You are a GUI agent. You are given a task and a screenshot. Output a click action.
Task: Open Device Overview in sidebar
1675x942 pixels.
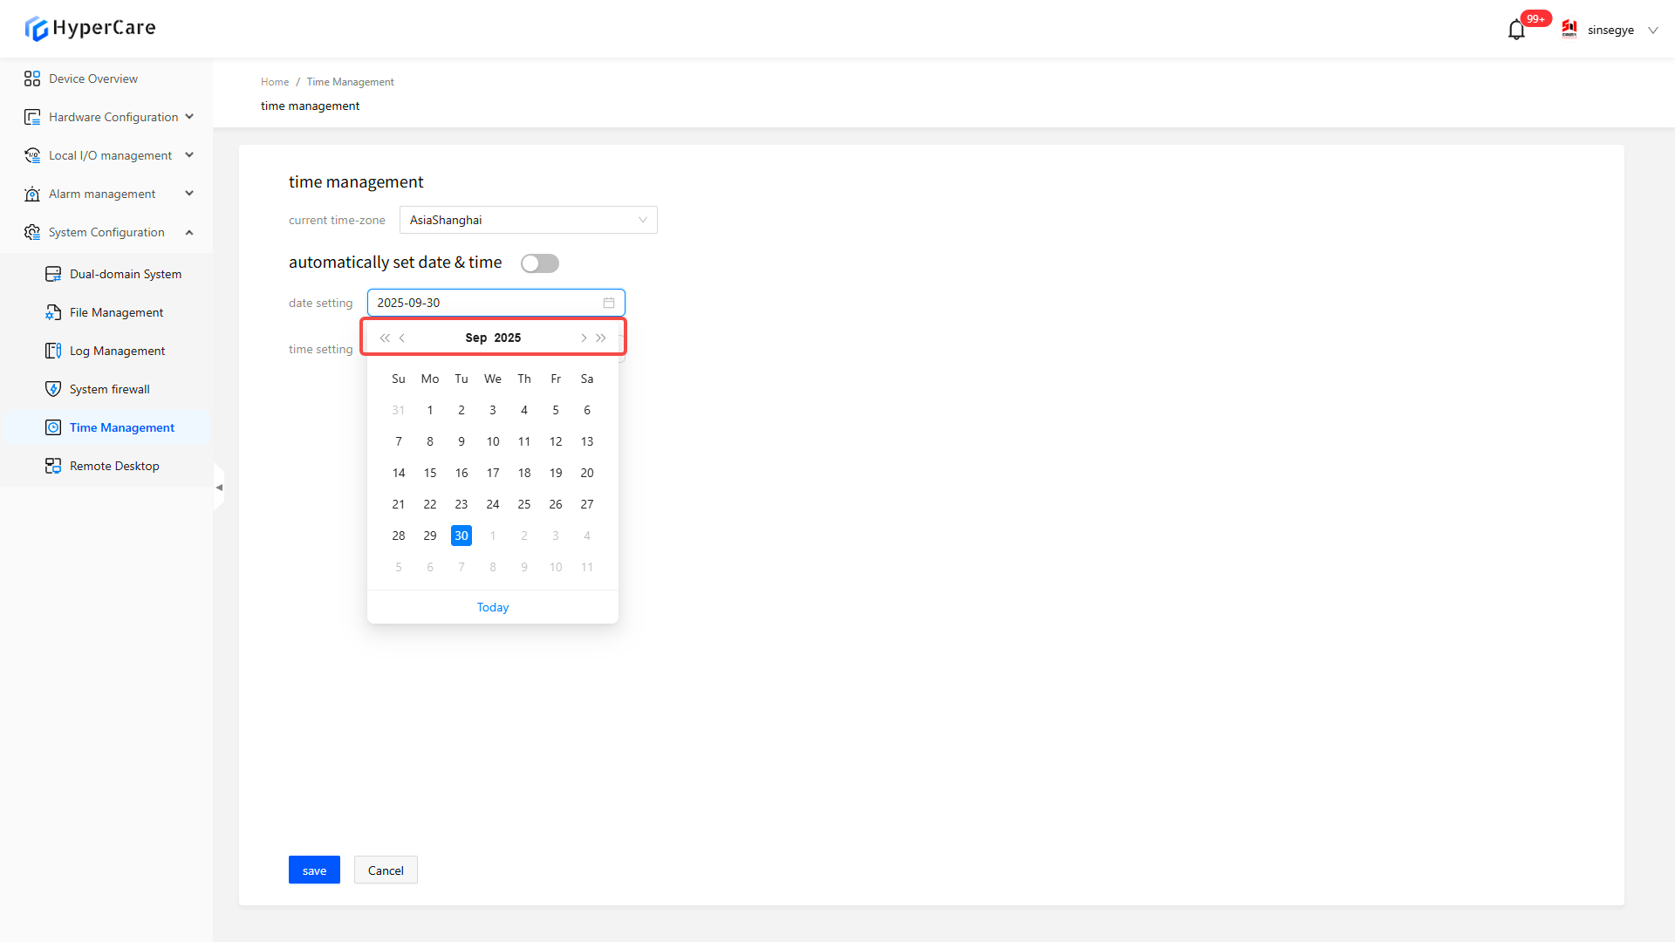92,78
